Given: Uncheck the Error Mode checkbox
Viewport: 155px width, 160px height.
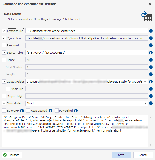Looking at the screenshot, I should pos(4,103).
